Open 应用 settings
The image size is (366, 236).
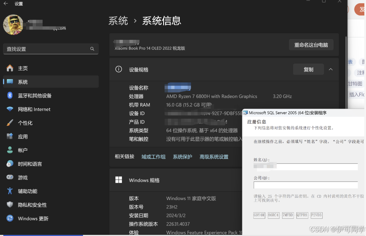tap(51, 136)
